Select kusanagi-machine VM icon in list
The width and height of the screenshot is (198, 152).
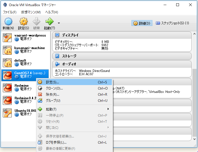click(7, 50)
